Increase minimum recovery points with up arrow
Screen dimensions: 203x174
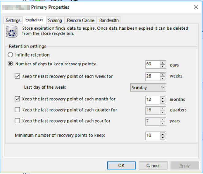pyautogui.click(x=163, y=134)
